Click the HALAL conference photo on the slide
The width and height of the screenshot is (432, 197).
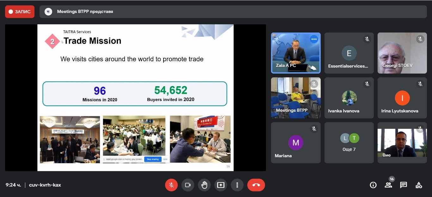pos(70,140)
